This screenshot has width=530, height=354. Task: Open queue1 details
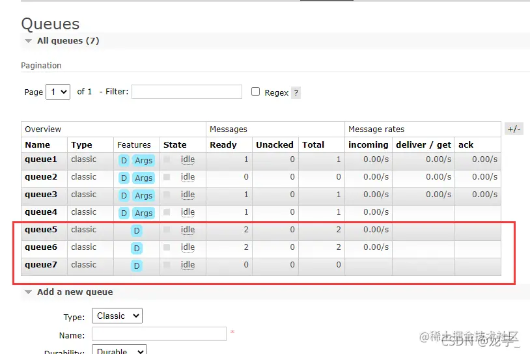[x=41, y=159]
